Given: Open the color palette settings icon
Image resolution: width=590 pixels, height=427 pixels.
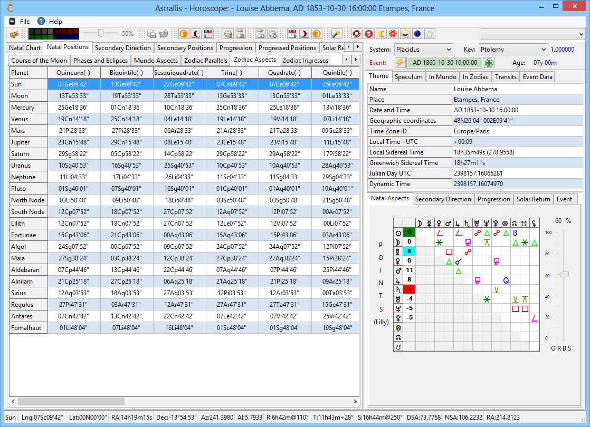Looking at the screenshot, I should coord(14,34).
